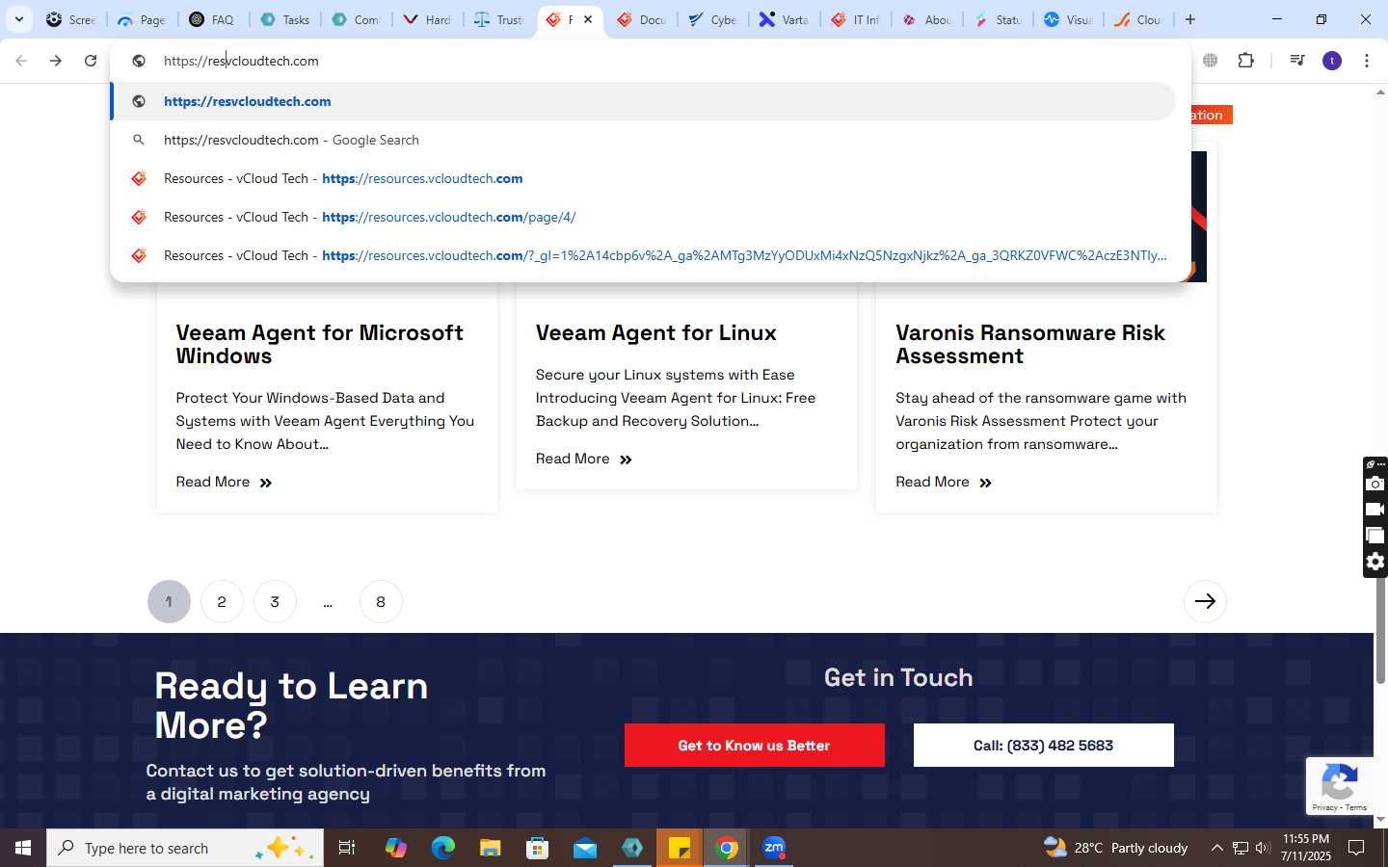Select pagination page 1
Viewport: 1388px width, 867px height.
[x=169, y=601]
